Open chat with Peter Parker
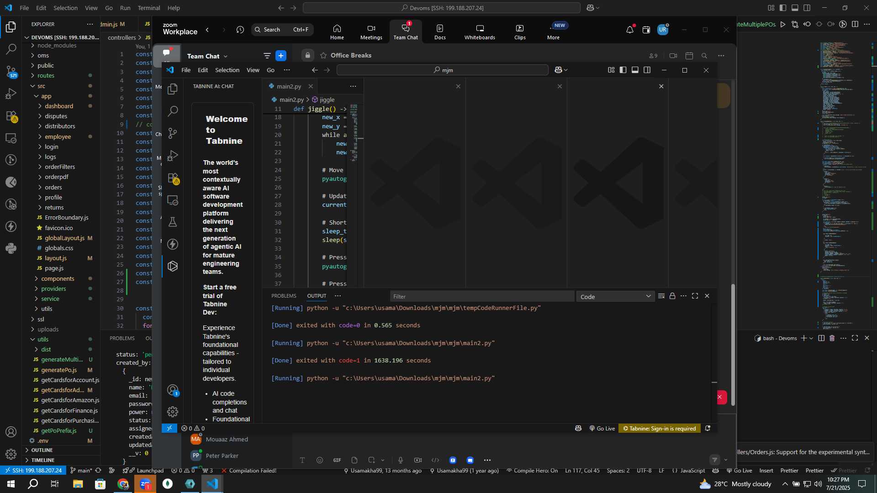Image resolution: width=877 pixels, height=493 pixels. (222, 456)
